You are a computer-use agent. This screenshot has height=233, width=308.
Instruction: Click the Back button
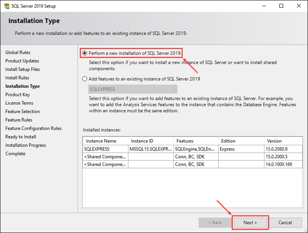[215, 223]
